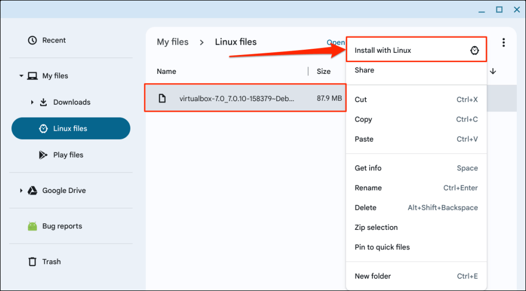Click the Downloads tray icon
Screen dimensions: 526x291
coord(43,102)
